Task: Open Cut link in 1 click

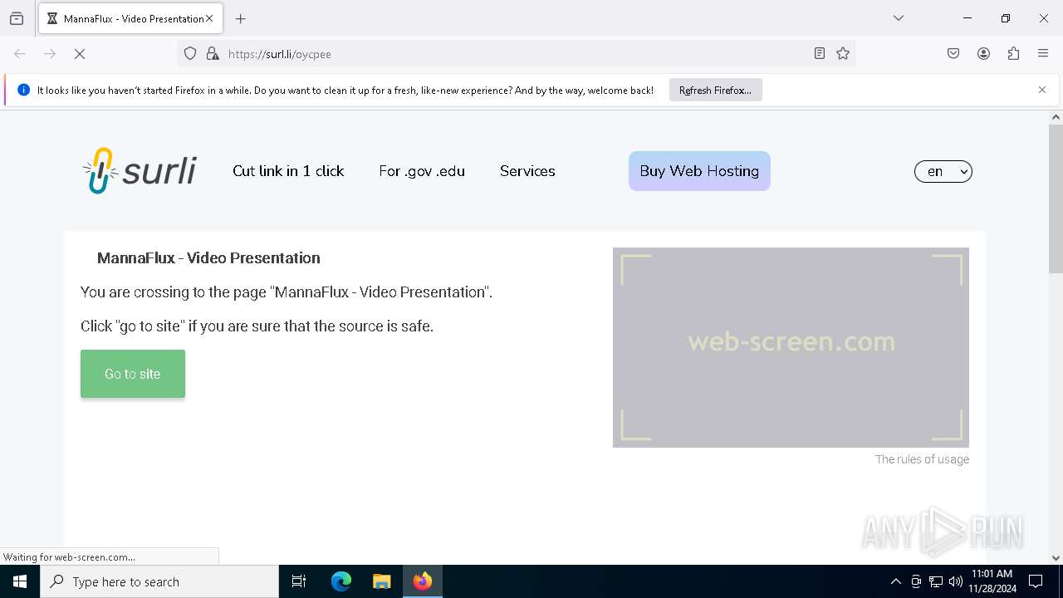Action: 288,171
